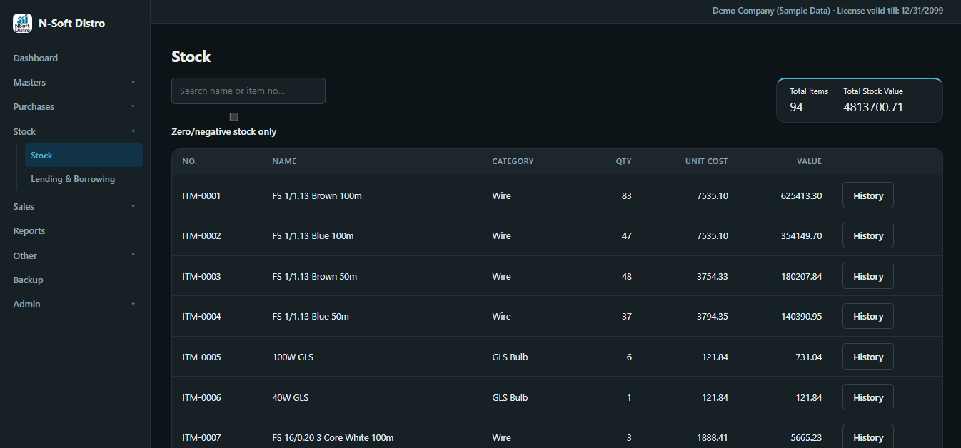
Task: Select item name FS 1/1.13 Blue 100m
Action: pyautogui.click(x=313, y=235)
